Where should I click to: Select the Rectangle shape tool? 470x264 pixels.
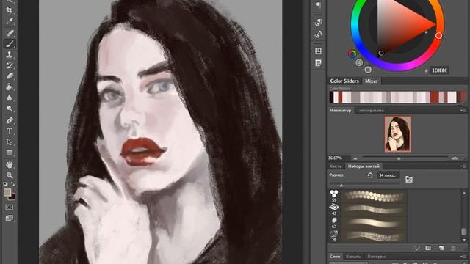10,153
